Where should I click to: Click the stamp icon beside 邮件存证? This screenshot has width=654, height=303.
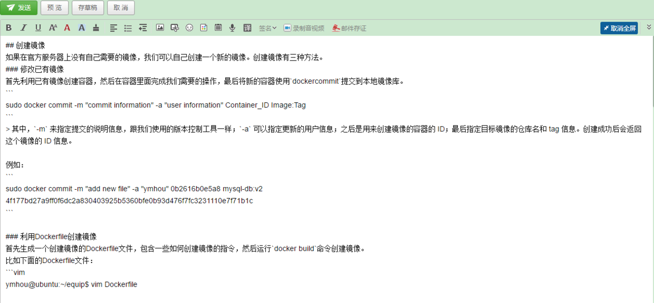click(x=336, y=28)
